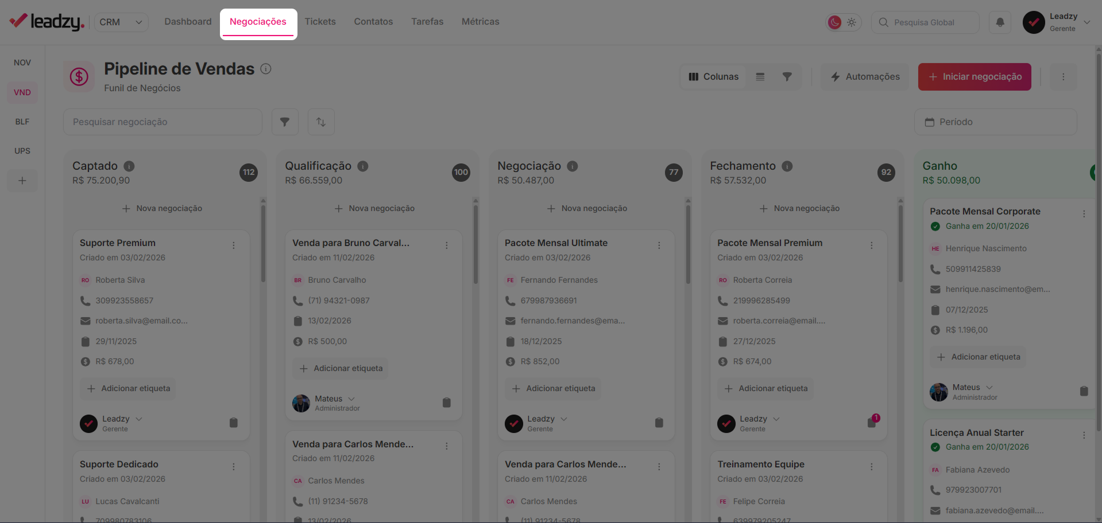1102x523 pixels.
Task: Change owner on Pacote Mensal Premium card
Action: coord(749,424)
